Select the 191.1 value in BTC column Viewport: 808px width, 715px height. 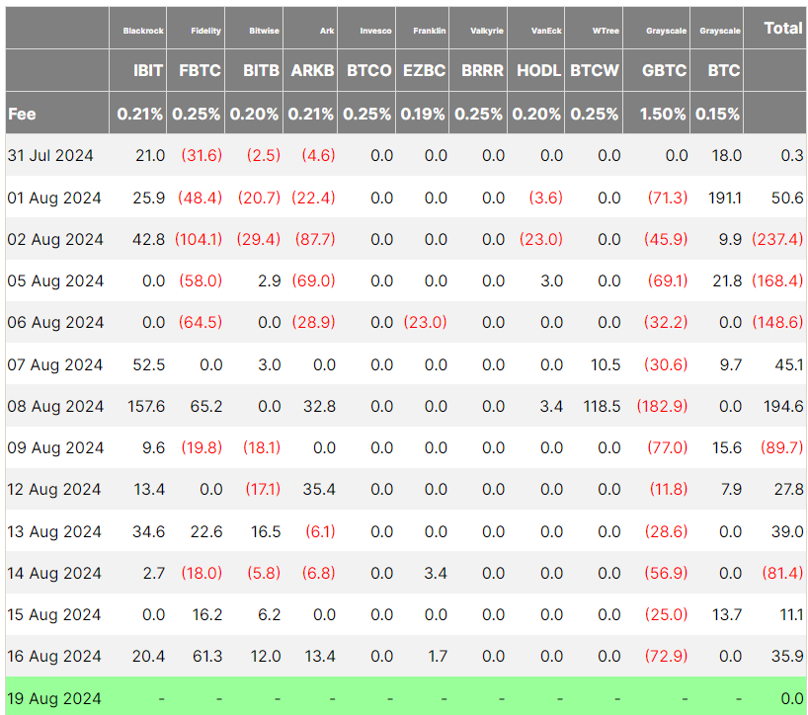click(x=724, y=198)
